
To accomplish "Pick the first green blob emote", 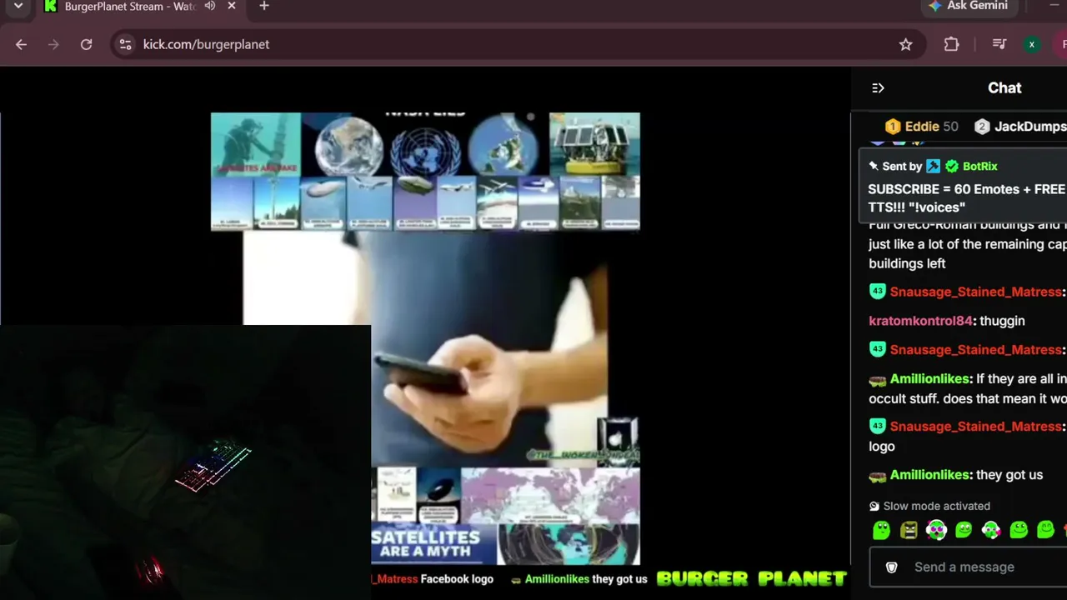I will point(881,530).
